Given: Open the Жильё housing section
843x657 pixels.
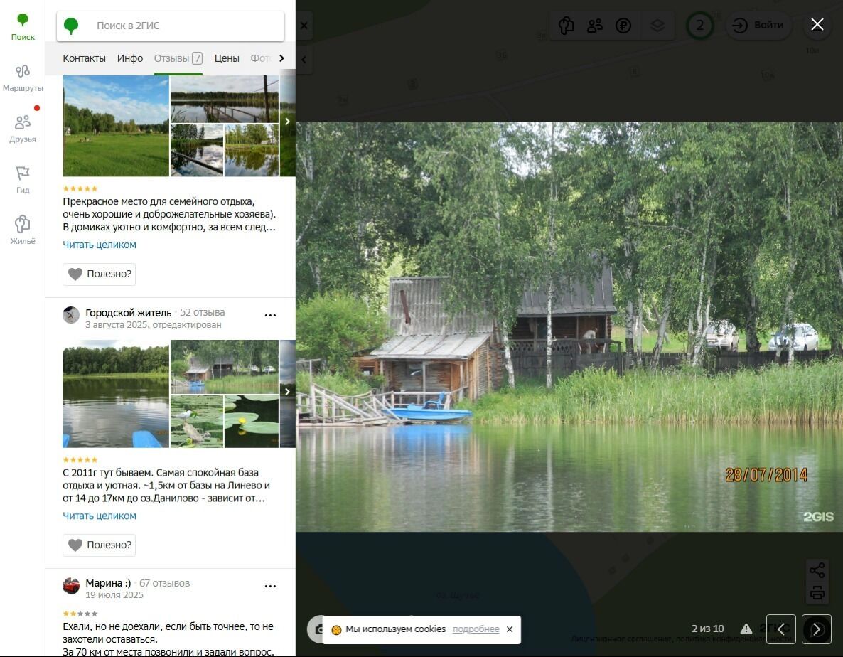Looking at the screenshot, I should [23, 230].
